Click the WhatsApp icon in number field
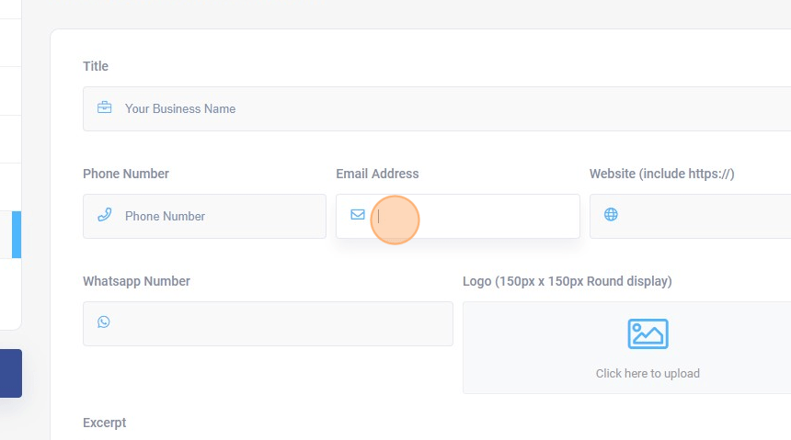This screenshot has height=440, width=791. point(104,322)
